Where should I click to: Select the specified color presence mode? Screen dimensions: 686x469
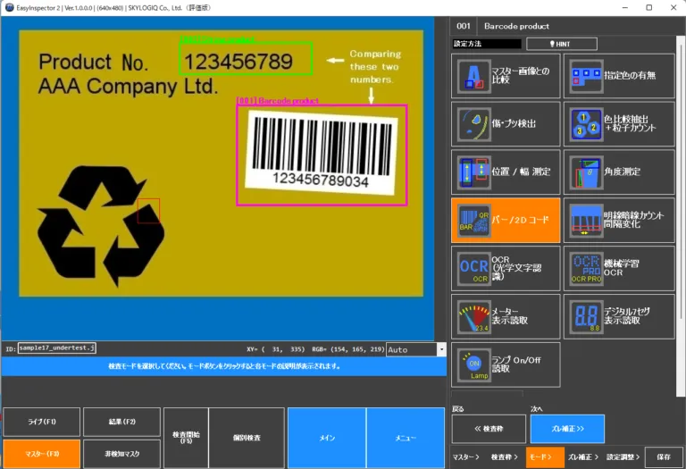[619, 76]
